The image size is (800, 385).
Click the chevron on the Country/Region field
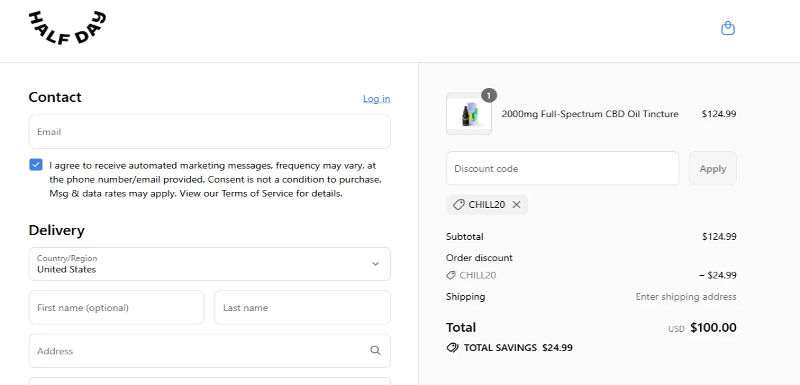coord(375,264)
